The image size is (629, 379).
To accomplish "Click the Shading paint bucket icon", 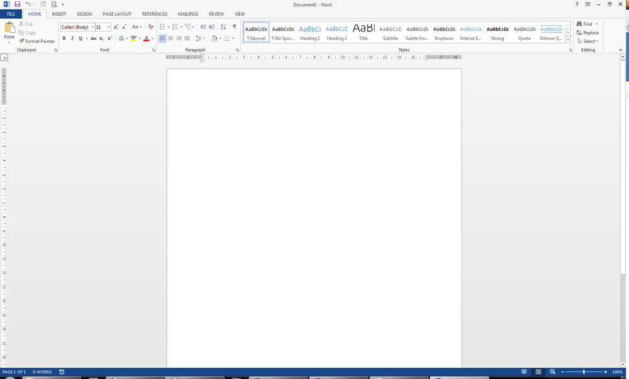I will click(x=214, y=38).
